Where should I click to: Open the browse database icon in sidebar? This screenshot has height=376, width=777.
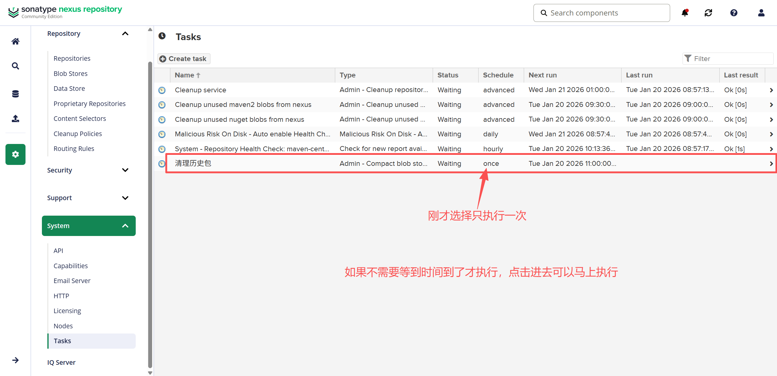(15, 94)
